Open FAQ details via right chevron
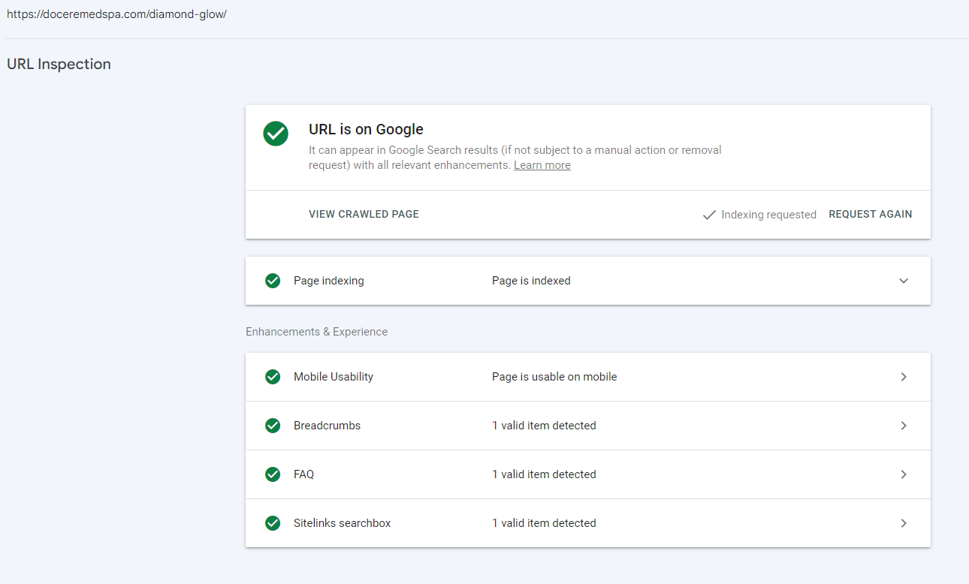 click(x=904, y=474)
